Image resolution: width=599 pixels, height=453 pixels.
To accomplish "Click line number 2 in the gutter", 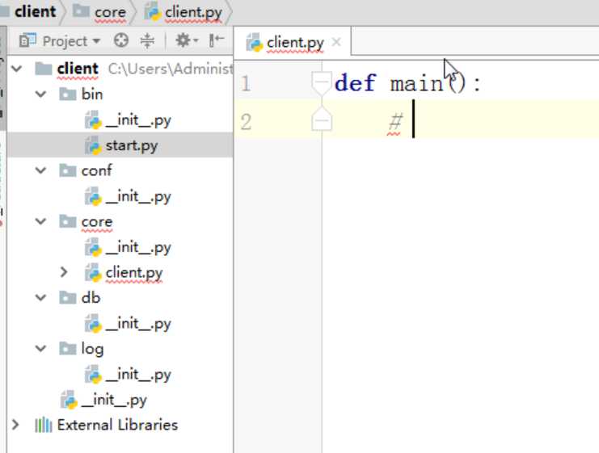I will point(246,122).
